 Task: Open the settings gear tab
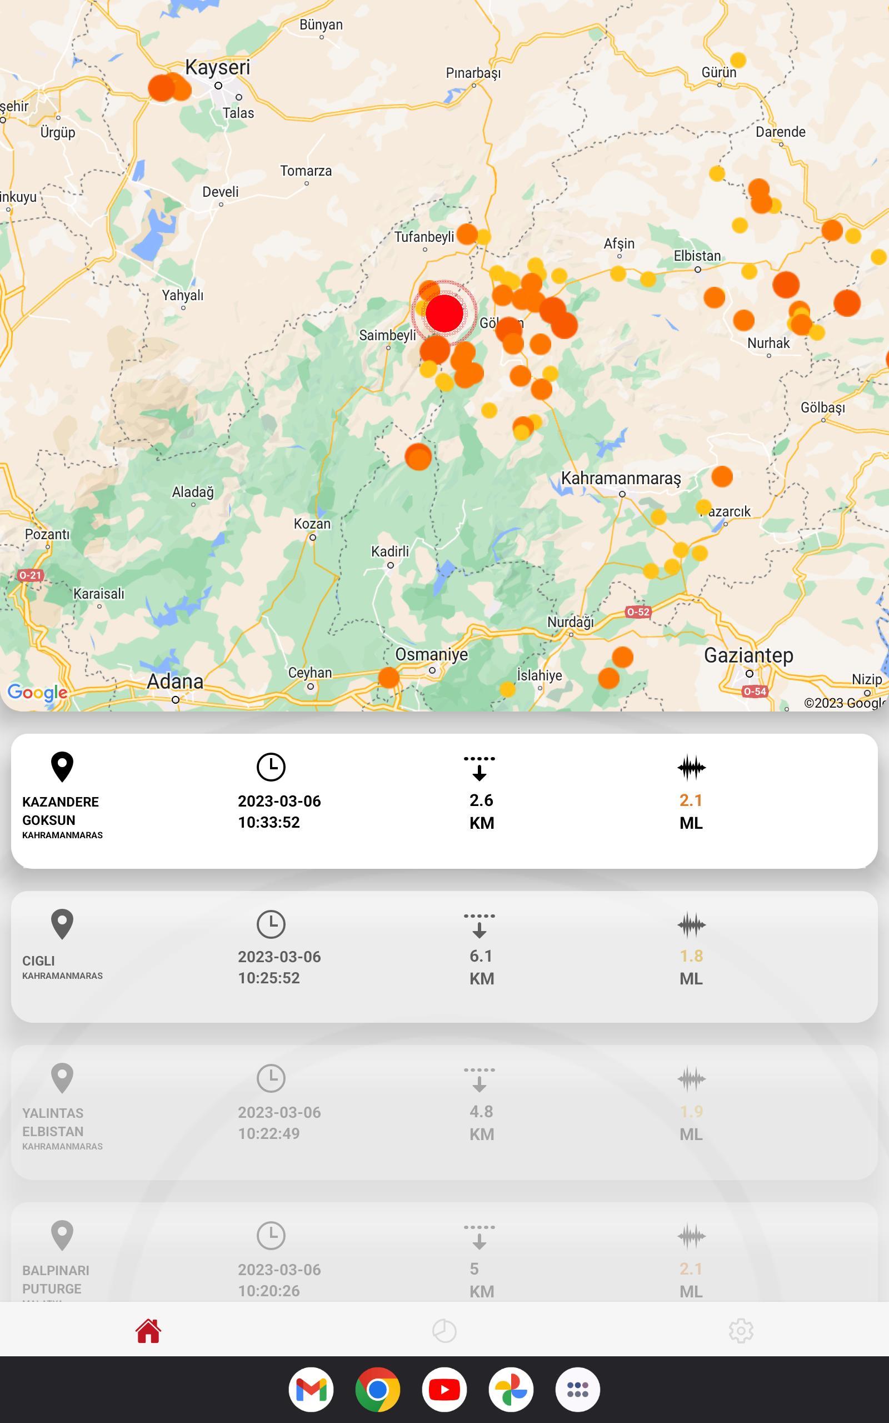[x=741, y=1331]
